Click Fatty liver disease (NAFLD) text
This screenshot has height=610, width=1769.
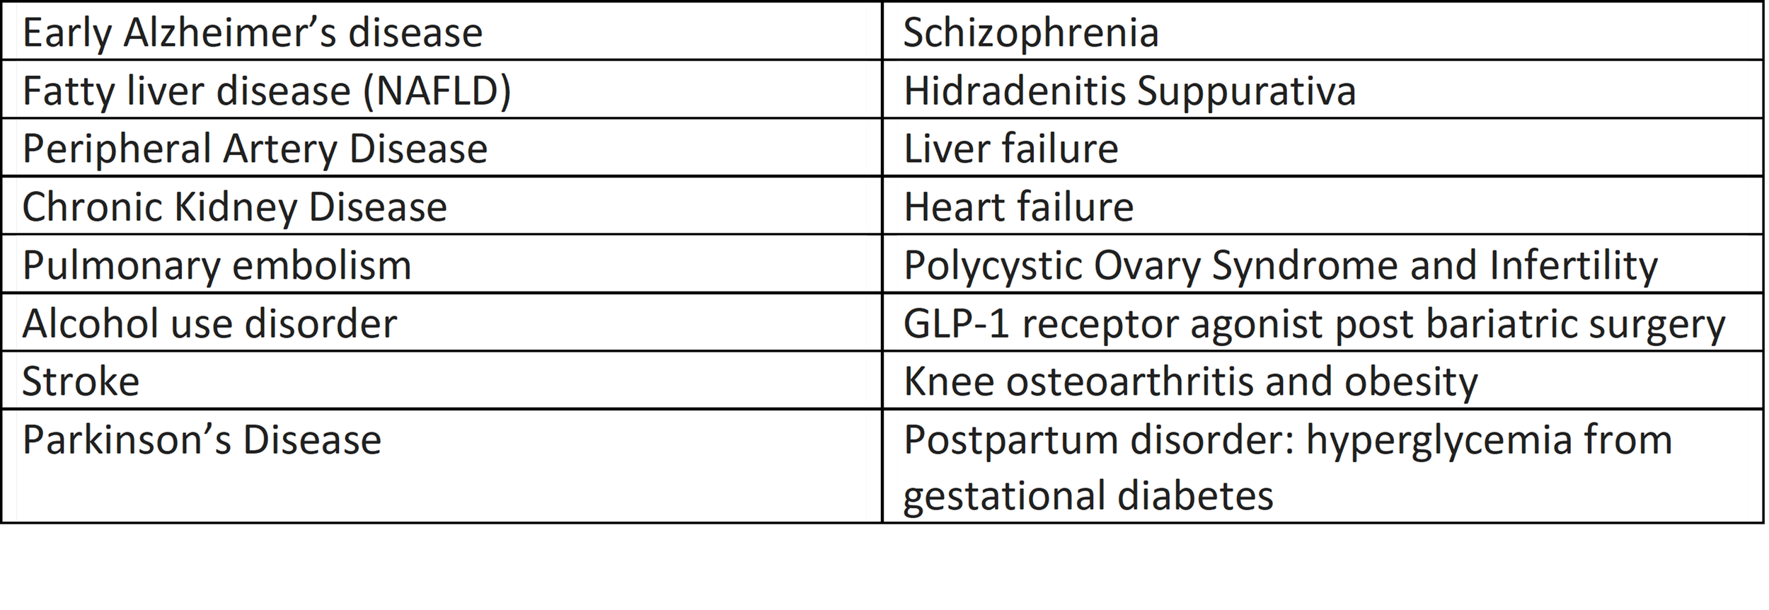(x=267, y=91)
